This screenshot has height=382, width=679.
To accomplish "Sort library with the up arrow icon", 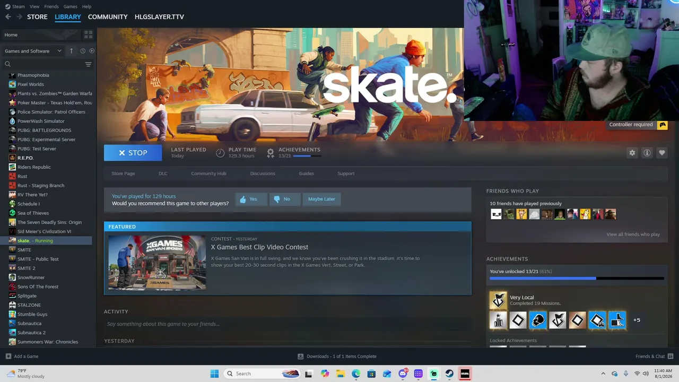I will [72, 51].
